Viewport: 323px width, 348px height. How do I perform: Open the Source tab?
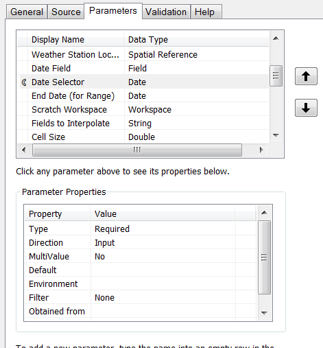pyautogui.click(x=66, y=12)
